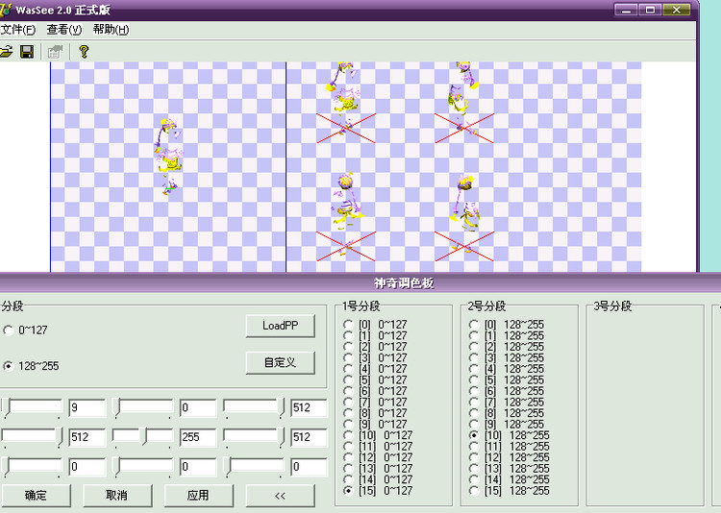The width and height of the screenshot is (721, 513).
Task: Click the grayed-out export toolbar icon
Action: pyautogui.click(x=55, y=52)
